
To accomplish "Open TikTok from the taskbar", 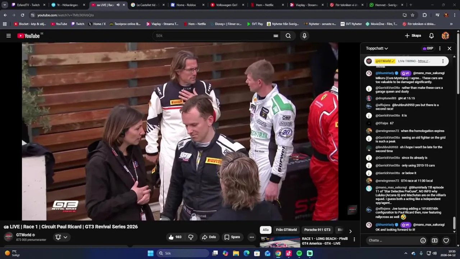I will point(289,253).
